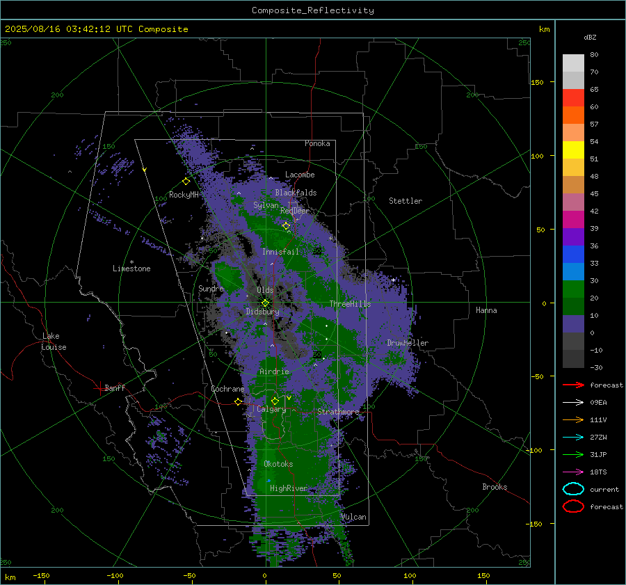Screen dimensions: 626x585
Task: Click the HighRiver label
Action: (288, 488)
